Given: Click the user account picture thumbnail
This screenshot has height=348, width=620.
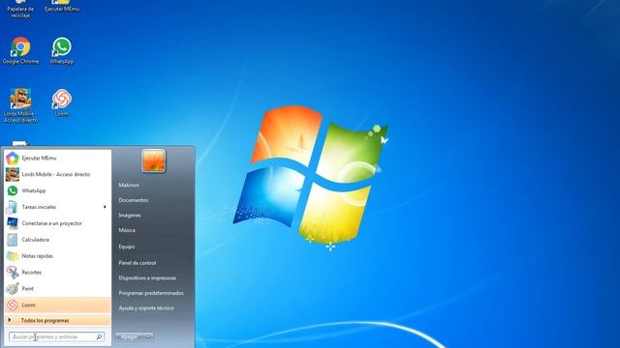Looking at the screenshot, I should pyautogui.click(x=154, y=160).
